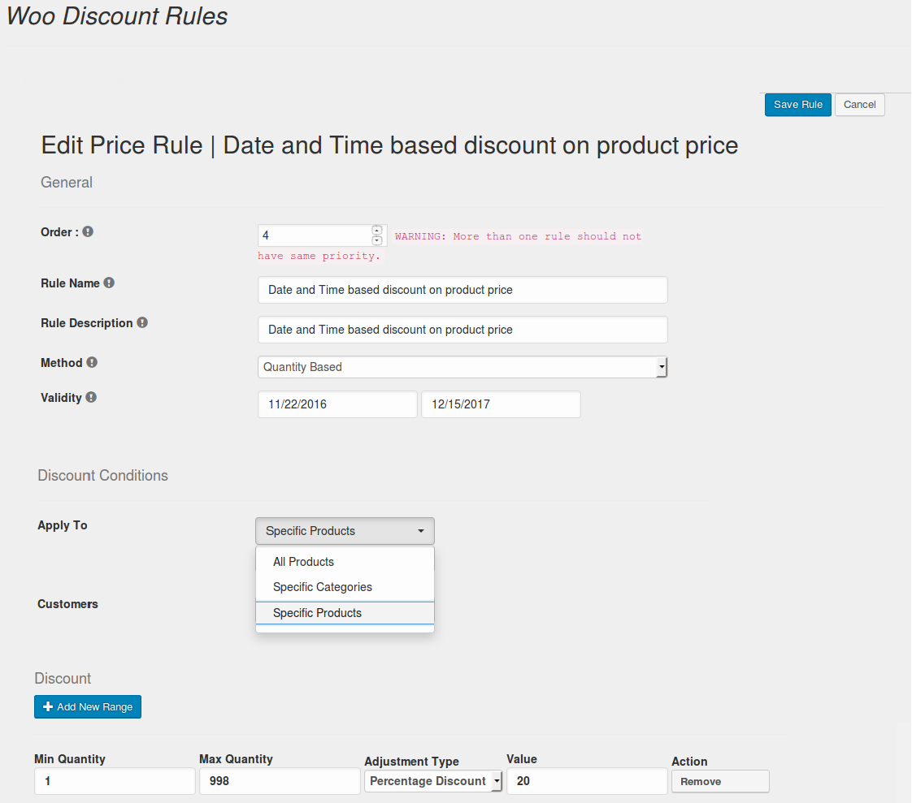The image size is (912, 803).
Task: Click the Rule Description help icon
Action: (142, 322)
